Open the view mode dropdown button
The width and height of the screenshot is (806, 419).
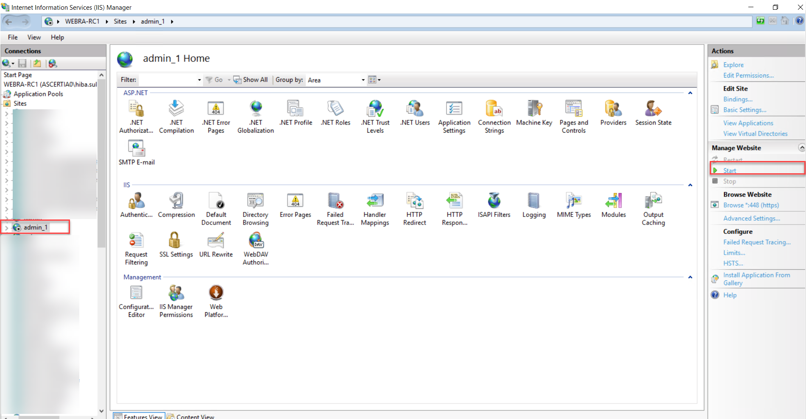click(374, 80)
